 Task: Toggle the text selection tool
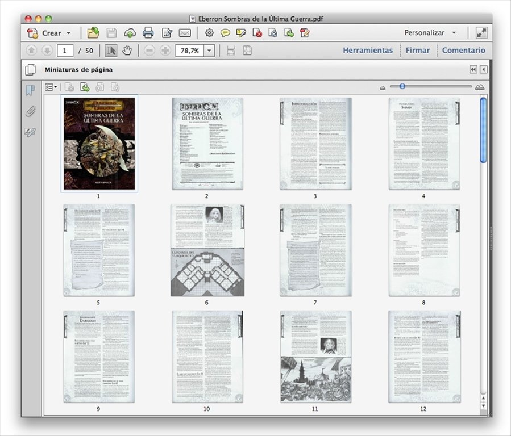pyautogui.click(x=111, y=51)
